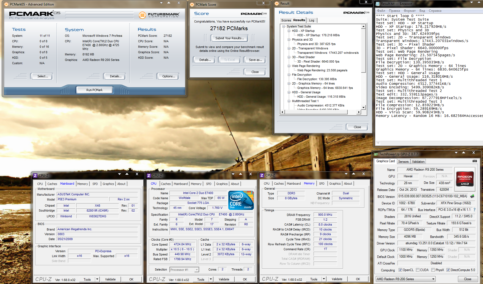The height and width of the screenshot is (284, 483).
Task: Open the Файл menu in Notepad
Action: point(381,11)
